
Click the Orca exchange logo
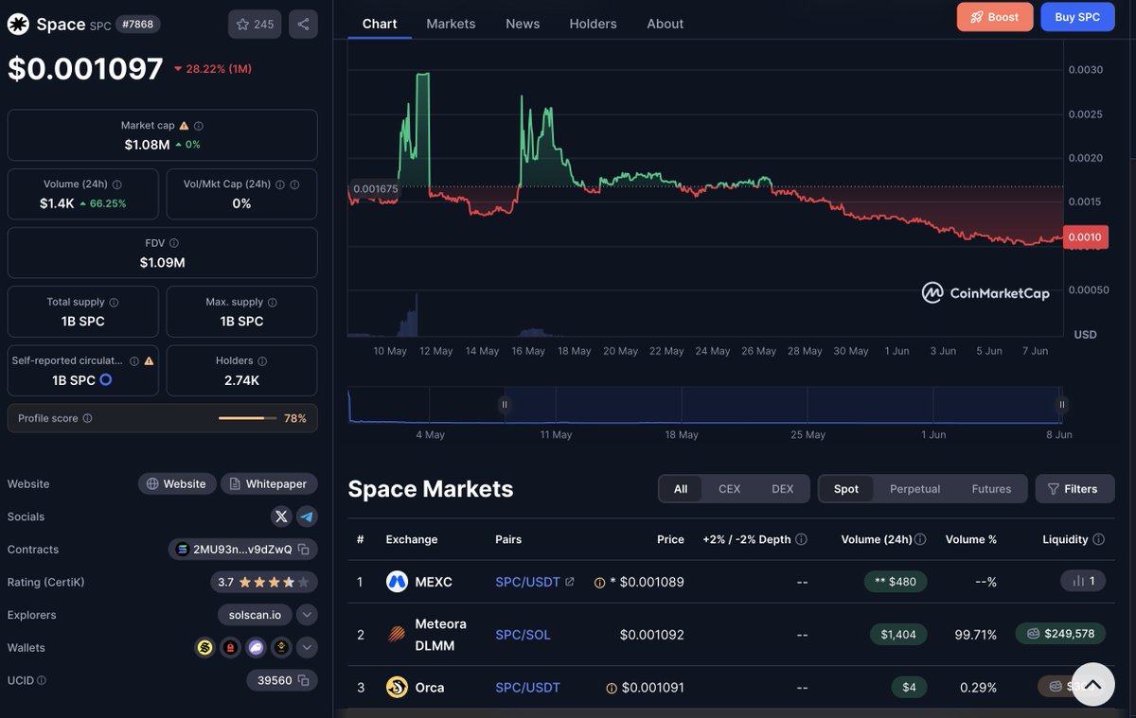[397, 688]
